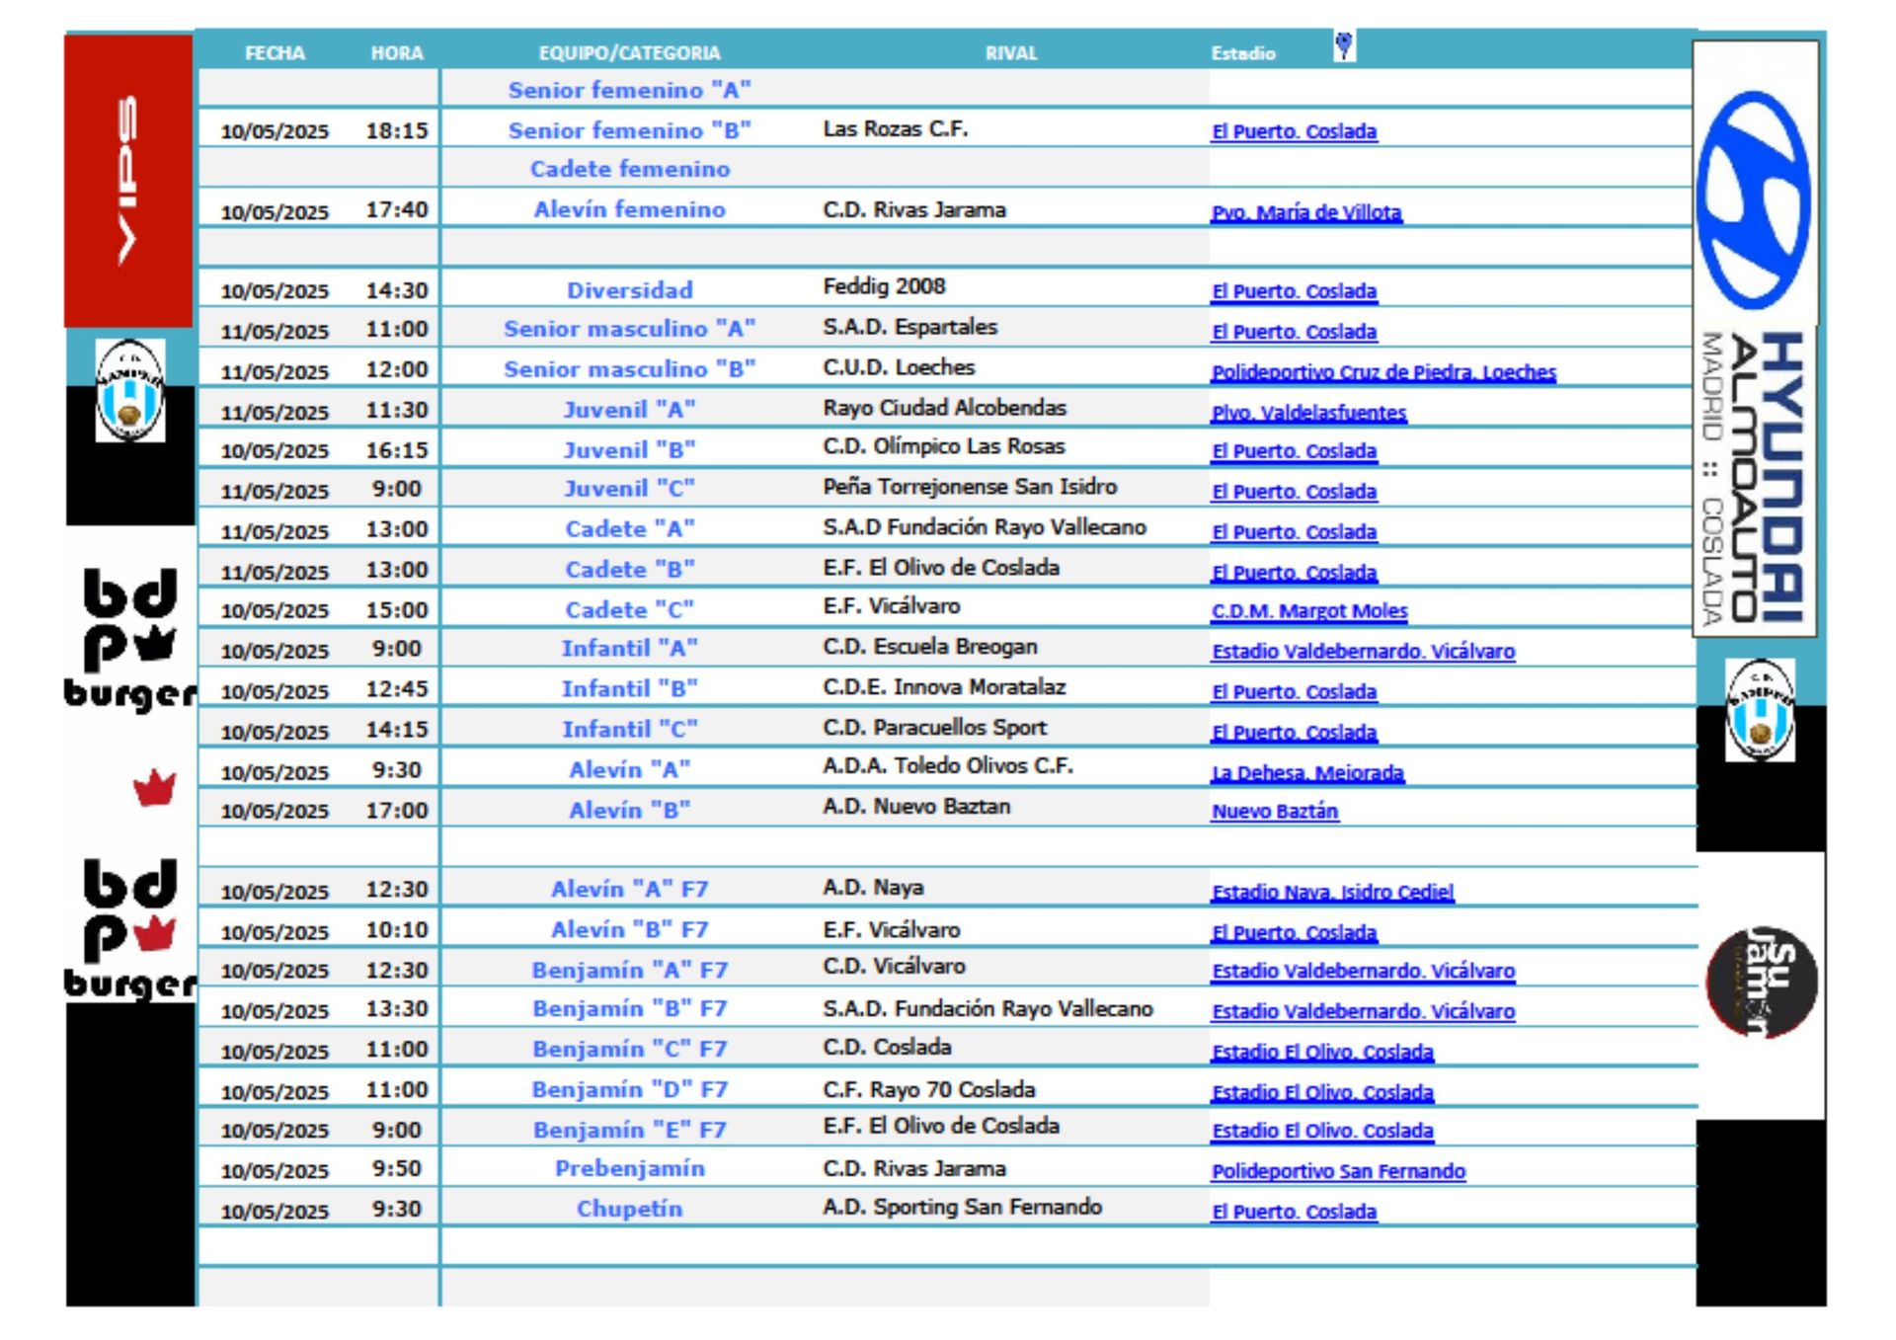The width and height of the screenshot is (1896, 1340).
Task: Click the map pin icon beside Estadio
Action: click(1343, 45)
